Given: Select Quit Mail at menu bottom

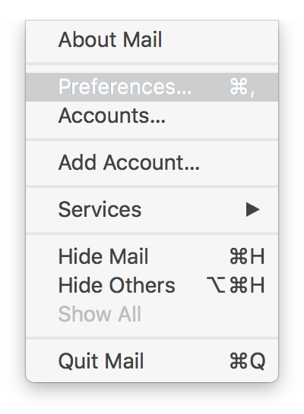Looking at the screenshot, I should point(152,361).
